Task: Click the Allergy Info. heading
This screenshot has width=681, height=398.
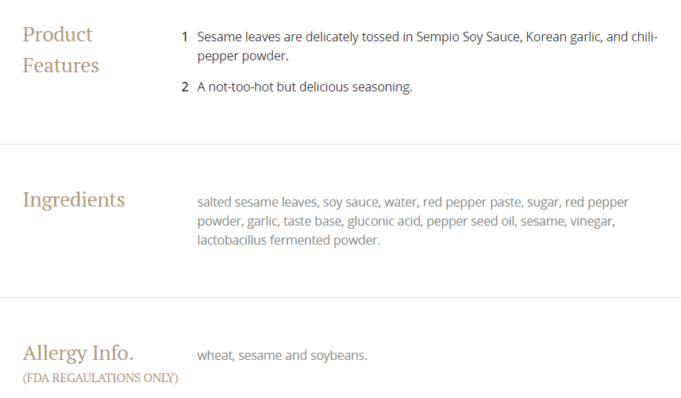Action: pyautogui.click(x=78, y=353)
